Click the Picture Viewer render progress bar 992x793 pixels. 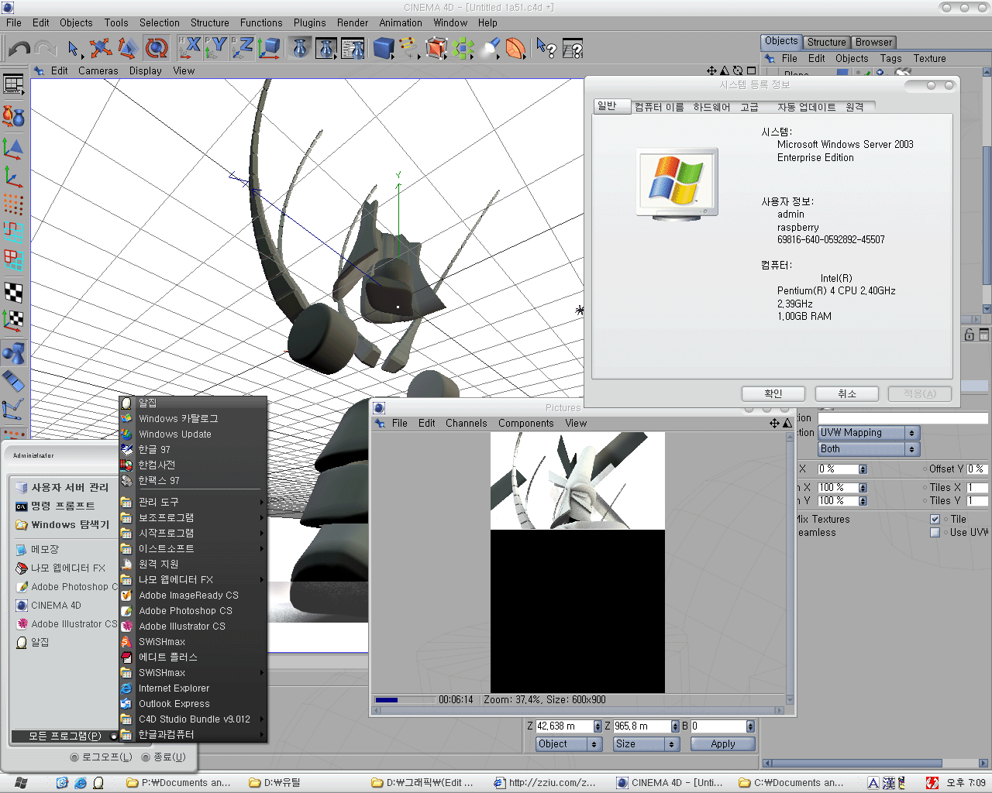(x=404, y=699)
